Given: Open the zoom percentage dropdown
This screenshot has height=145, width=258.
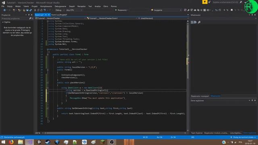Looking at the screenshot, I should 43,133.
